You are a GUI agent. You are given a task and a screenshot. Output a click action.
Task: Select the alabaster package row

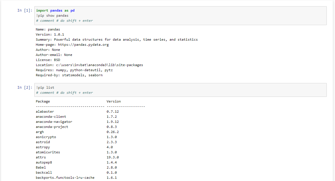tap(45, 112)
